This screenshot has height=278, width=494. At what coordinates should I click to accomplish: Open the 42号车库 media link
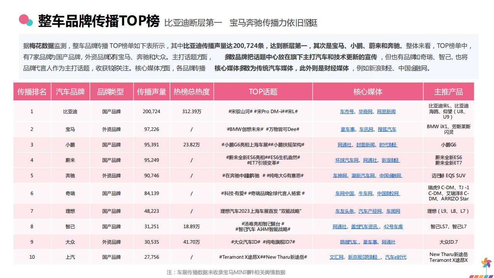point(393,227)
